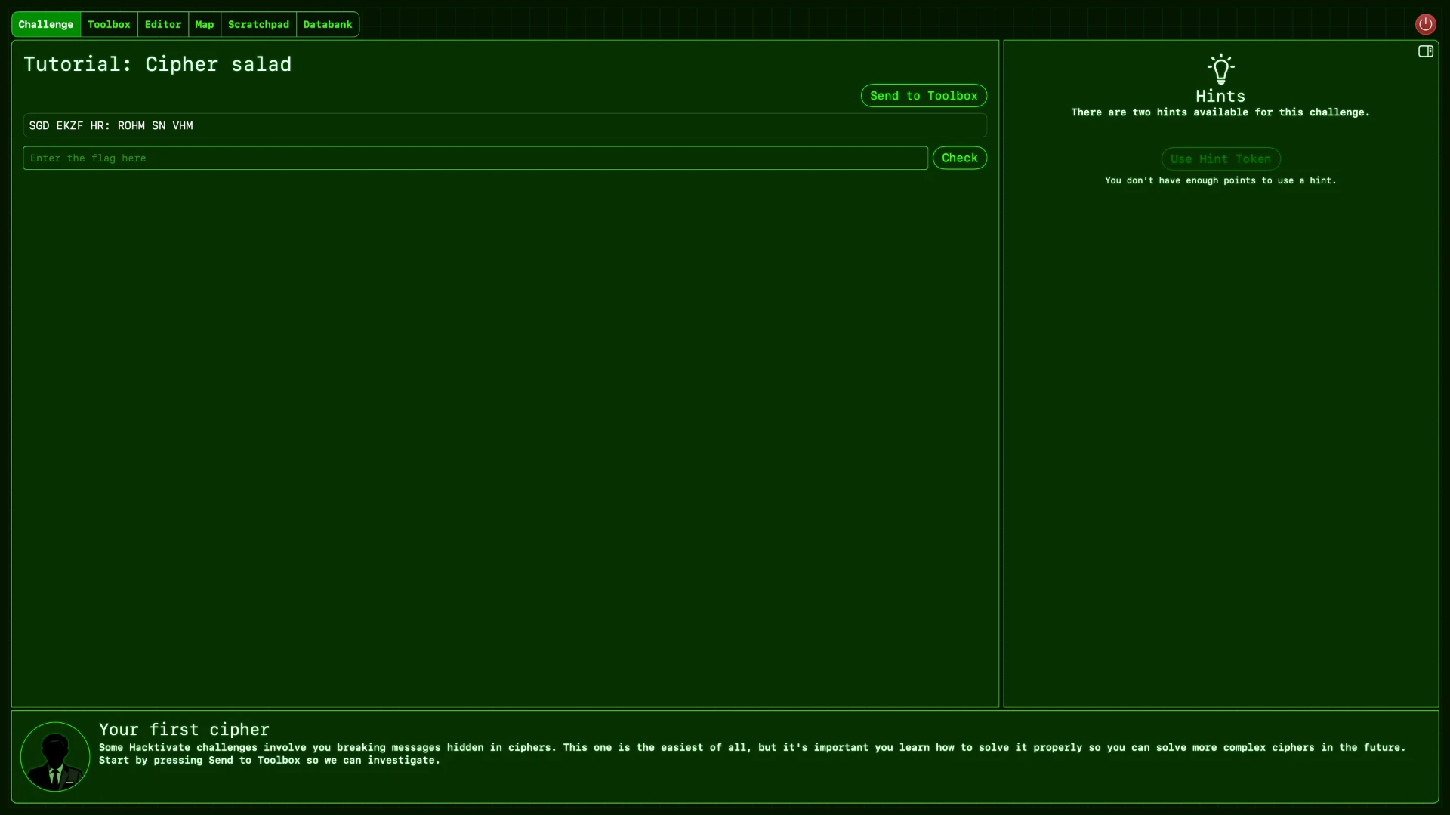Click the red power icon
Viewport: 1450px width, 815px height.
pyautogui.click(x=1425, y=24)
